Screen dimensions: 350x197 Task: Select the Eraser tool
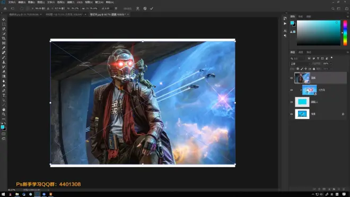pyautogui.click(x=4, y=72)
